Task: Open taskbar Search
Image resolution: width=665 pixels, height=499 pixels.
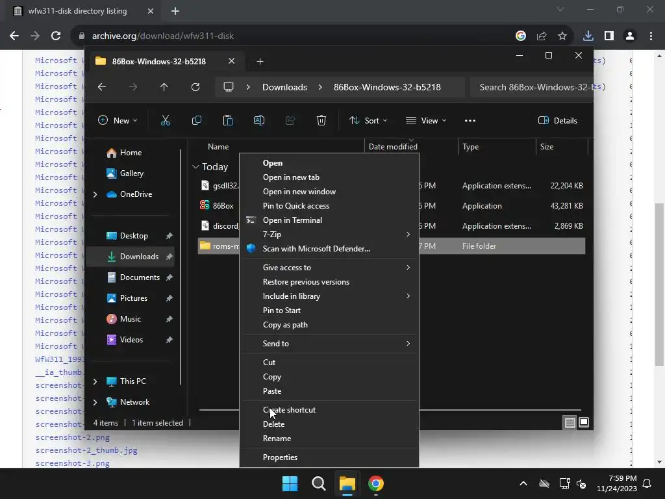Action: (318, 483)
